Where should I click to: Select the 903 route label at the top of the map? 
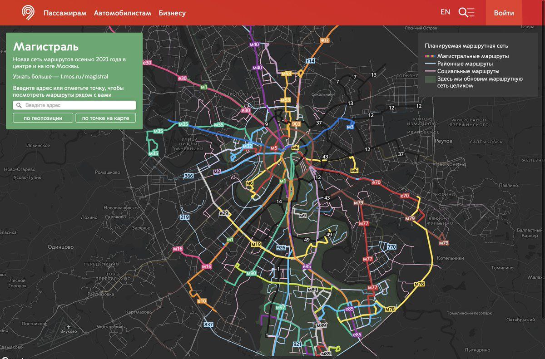[324, 40]
